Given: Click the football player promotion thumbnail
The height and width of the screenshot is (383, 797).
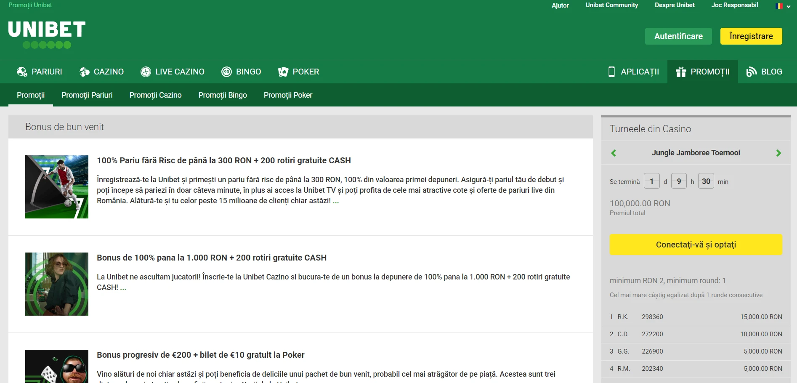Looking at the screenshot, I should 57,187.
